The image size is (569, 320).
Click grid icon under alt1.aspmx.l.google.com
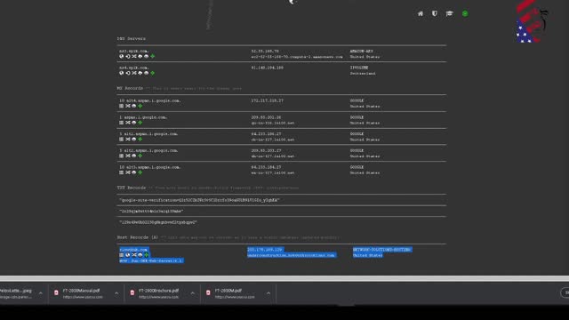point(122,139)
